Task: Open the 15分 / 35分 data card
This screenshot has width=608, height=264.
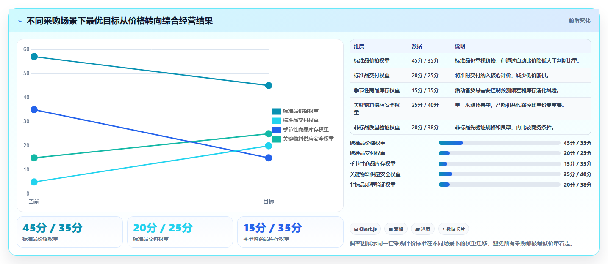Action: [x=290, y=232]
